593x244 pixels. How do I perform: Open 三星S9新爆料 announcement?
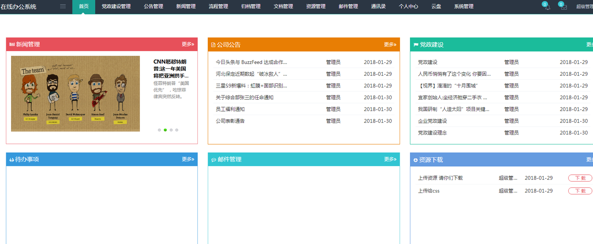(251, 86)
